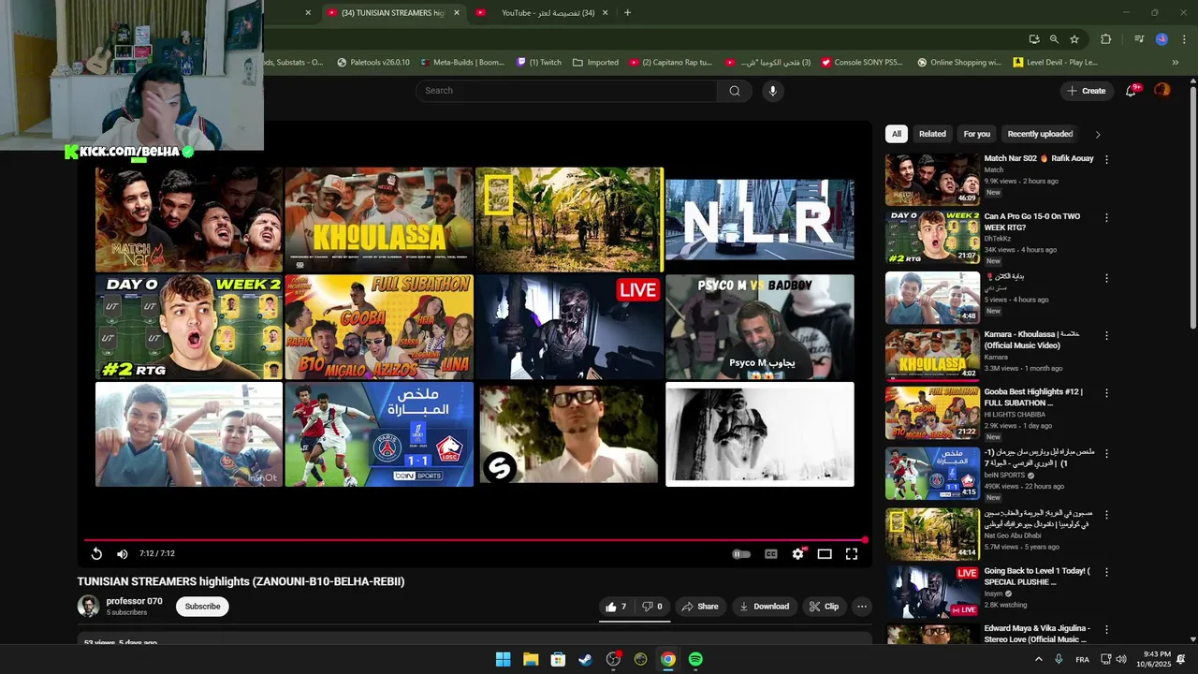Viewport: 1198px width, 674px height.
Task: Open options for Kamara - Khoulassa video
Action: (1106, 335)
